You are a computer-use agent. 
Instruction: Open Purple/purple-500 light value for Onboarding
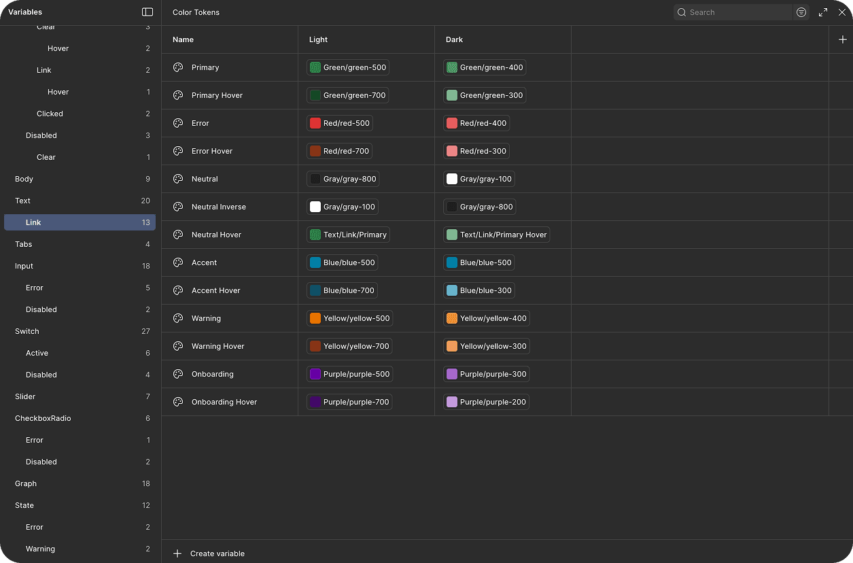pyautogui.click(x=350, y=374)
